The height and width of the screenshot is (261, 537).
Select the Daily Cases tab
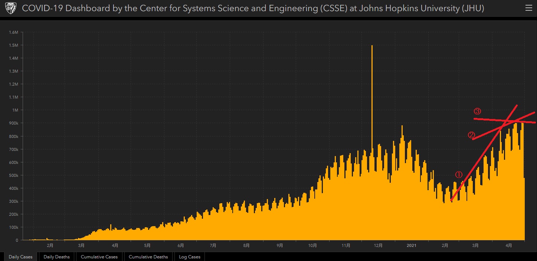click(20, 257)
